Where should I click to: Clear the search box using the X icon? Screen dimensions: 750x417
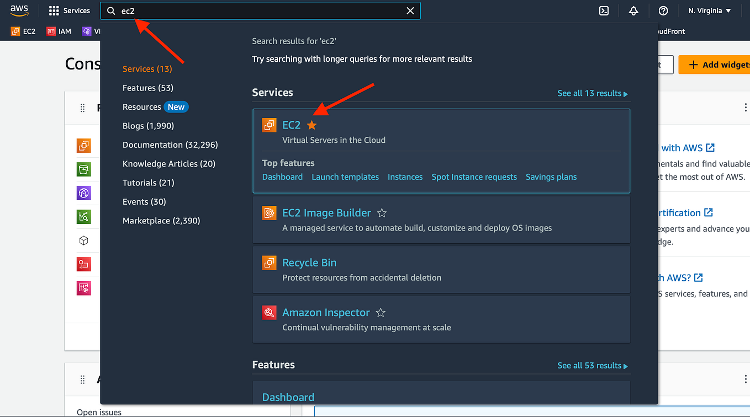point(410,10)
